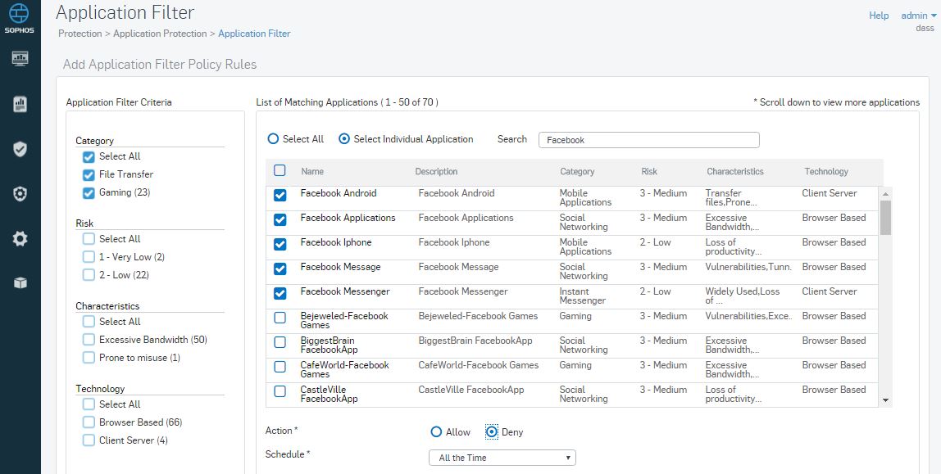Open the Help link
This screenshot has height=474, width=941.
point(879,16)
